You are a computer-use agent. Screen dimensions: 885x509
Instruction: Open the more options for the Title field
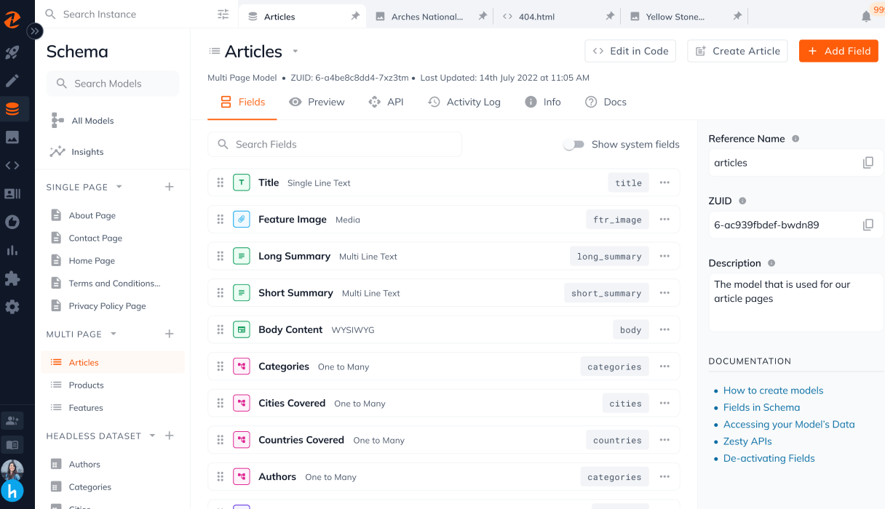(664, 183)
